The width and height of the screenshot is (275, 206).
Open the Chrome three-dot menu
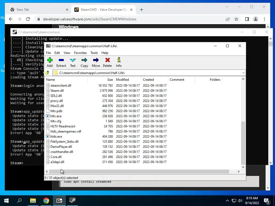pyautogui.click(x=264, y=19)
